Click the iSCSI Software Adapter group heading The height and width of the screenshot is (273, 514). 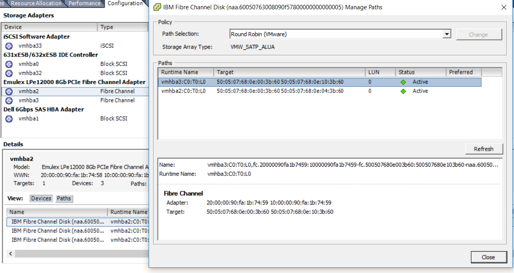tap(36, 37)
